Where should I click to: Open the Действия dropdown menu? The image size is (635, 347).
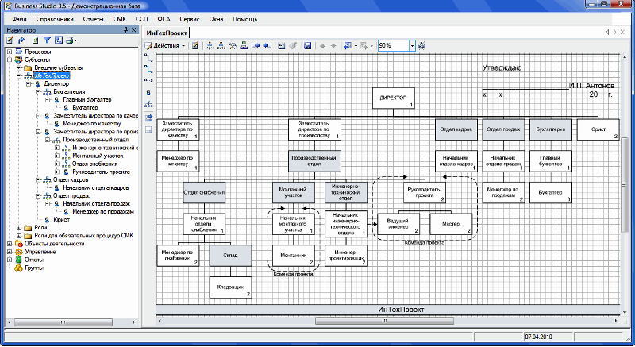[165, 46]
